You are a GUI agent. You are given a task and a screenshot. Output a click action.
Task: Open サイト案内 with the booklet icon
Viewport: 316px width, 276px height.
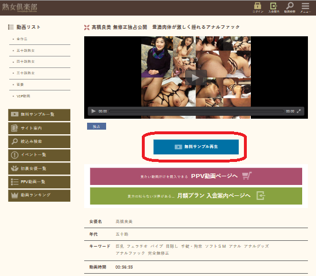pyautogui.click(x=39, y=128)
